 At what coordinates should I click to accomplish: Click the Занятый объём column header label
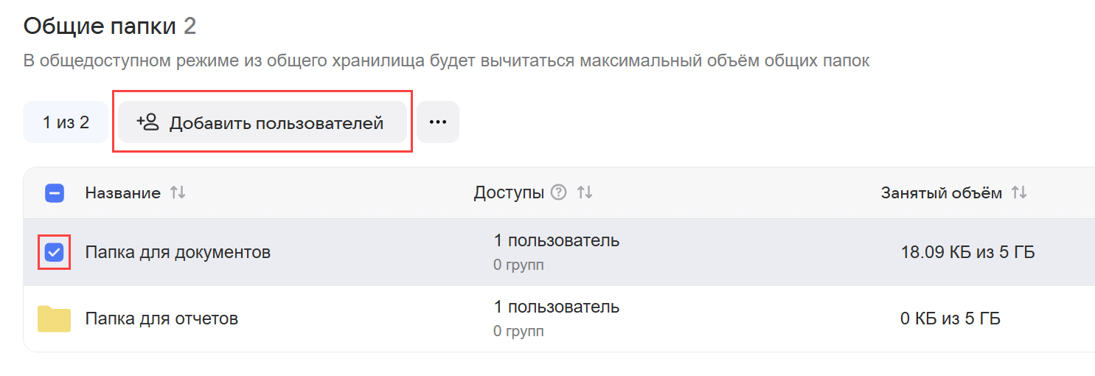coord(941,193)
